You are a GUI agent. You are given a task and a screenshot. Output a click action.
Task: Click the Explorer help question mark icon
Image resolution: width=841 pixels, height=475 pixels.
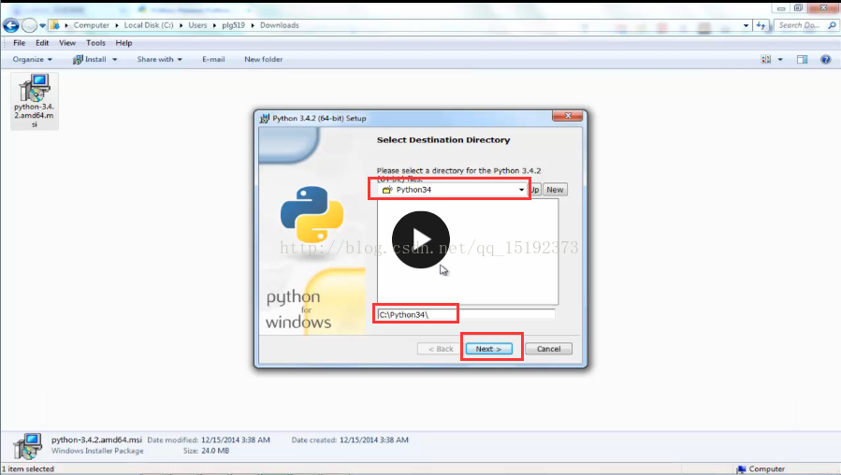coord(825,60)
